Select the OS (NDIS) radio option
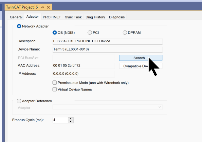This screenshot has width=202, height=142. 55,32
